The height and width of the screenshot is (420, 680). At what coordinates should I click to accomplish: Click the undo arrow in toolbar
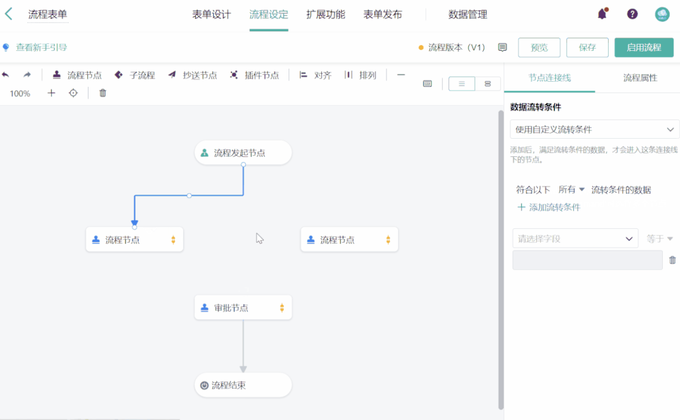[x=6, y=75]
